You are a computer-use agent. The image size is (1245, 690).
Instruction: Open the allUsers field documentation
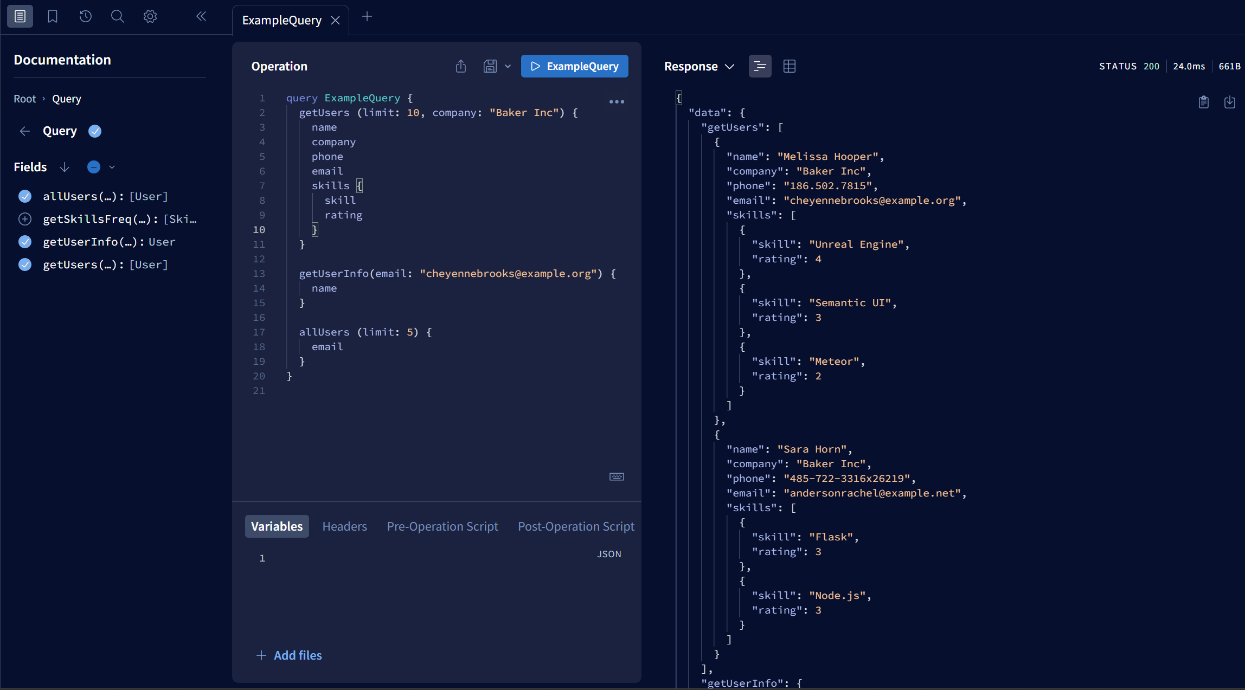105,196
